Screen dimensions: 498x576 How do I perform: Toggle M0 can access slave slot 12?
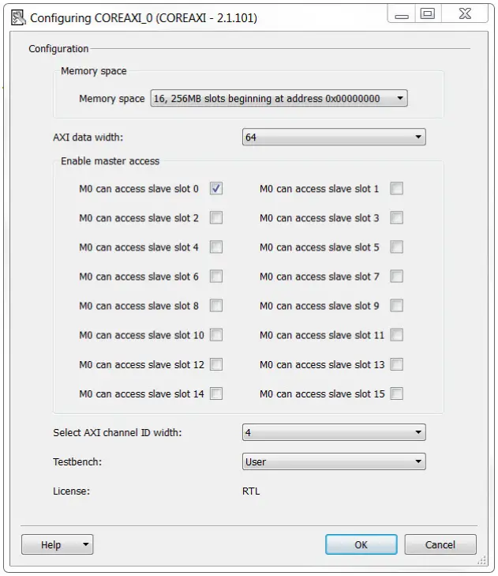216,364
